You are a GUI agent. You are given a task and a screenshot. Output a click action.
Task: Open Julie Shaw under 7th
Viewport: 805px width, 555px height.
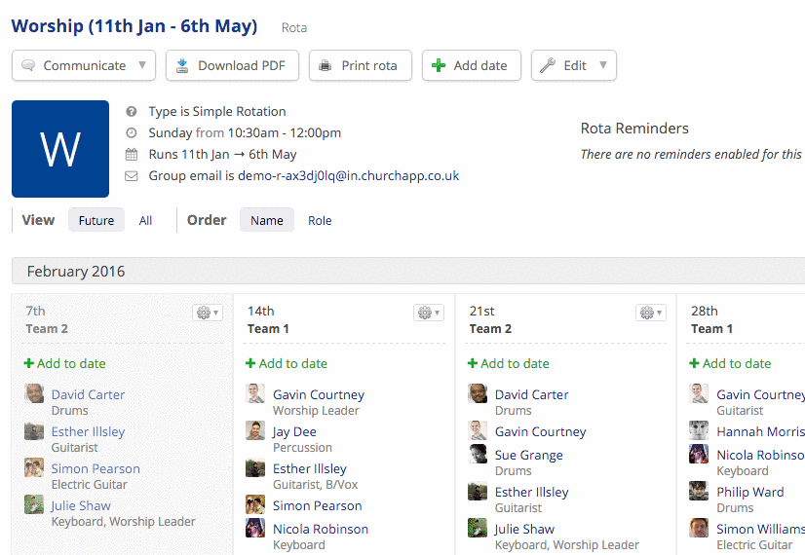(81, 505)
